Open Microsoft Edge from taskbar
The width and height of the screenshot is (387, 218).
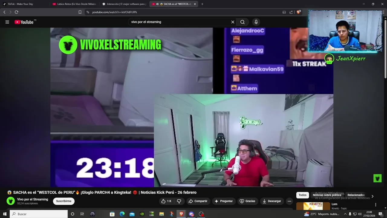(122, 214)
